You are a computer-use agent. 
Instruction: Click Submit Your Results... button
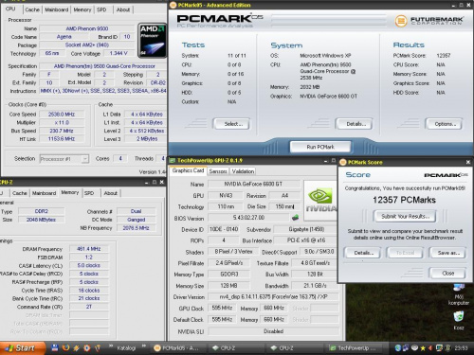tap(405, 216)
